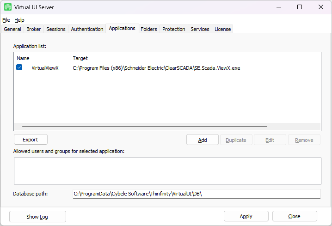Click the Export button
The image size is (332, 226).
coord(31,140)
